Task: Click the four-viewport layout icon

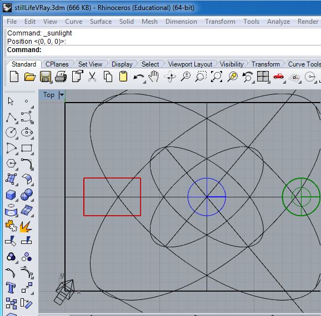Action: [263, 77]
